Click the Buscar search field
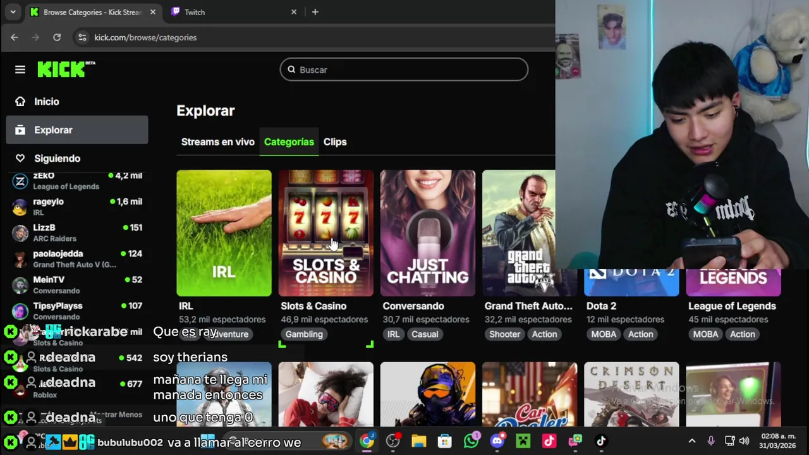Viewport: 809px width, 455px height. tap(404, 70)
